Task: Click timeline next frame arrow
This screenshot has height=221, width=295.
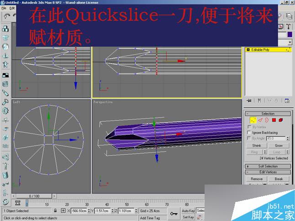Action: pyautogui.click(x=54, y=196)
